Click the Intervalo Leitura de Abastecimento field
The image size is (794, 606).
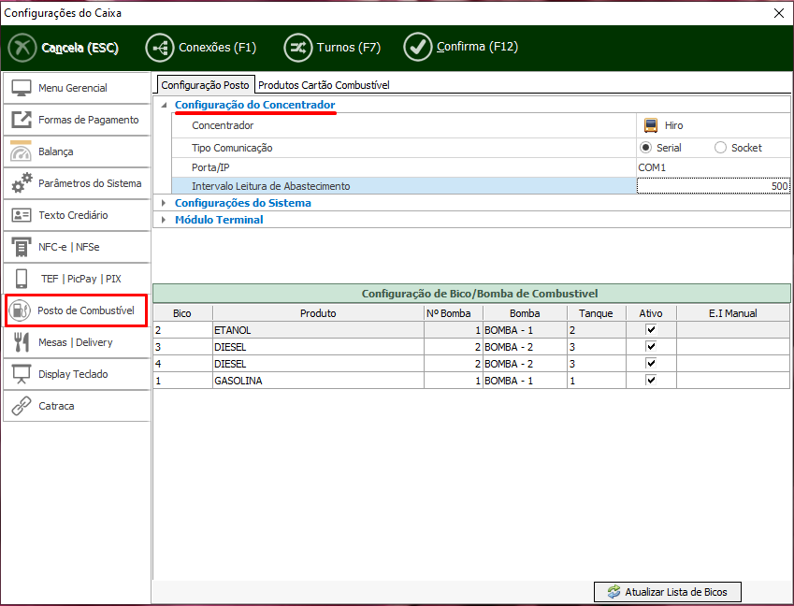pyautogui.click(x=713, y=186)
